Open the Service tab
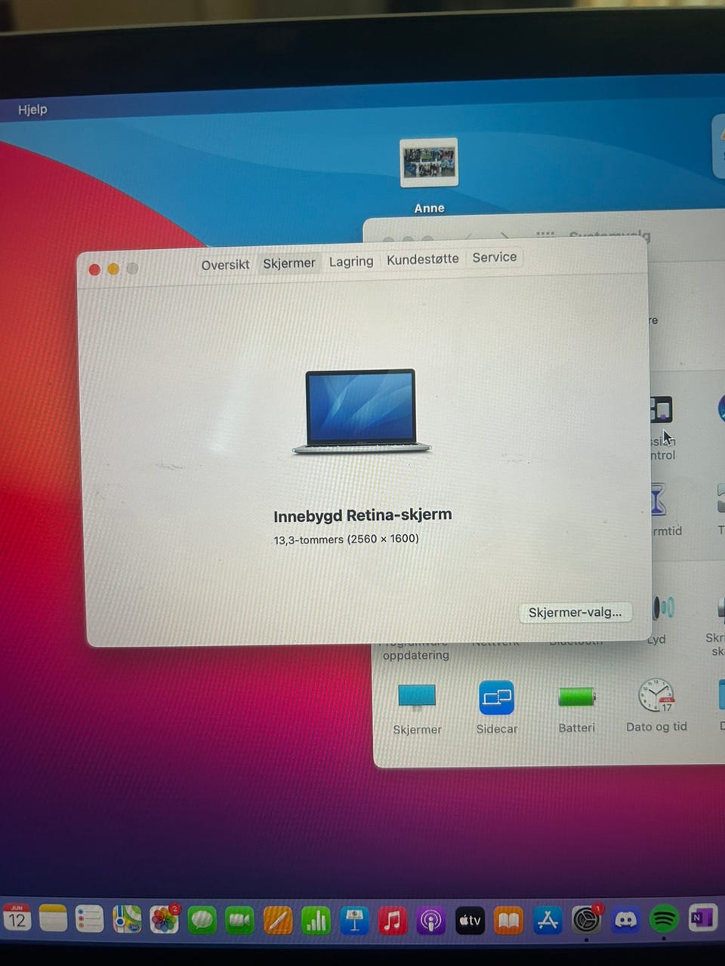This screenshot has height=966, width=725. click(495, 257)
